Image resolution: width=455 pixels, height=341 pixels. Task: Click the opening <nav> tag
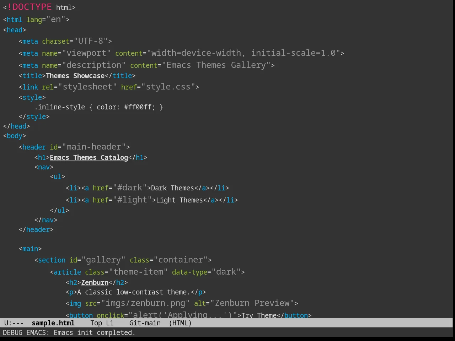(x=44, y=167)
